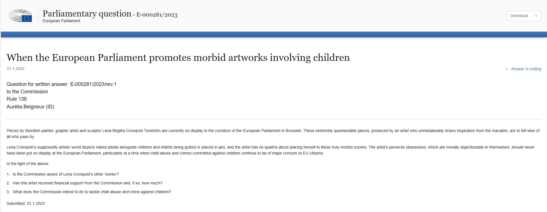This screenshot has height=212, width=547.
Task: Open the Answer in writing link
Action: (x=526, y=69)
